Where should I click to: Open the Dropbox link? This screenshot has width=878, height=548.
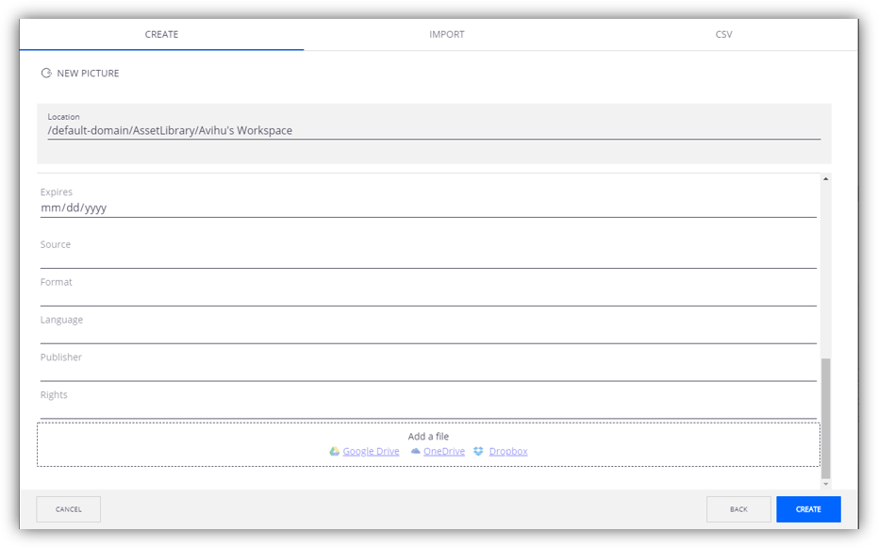click(x=508, y=452)
